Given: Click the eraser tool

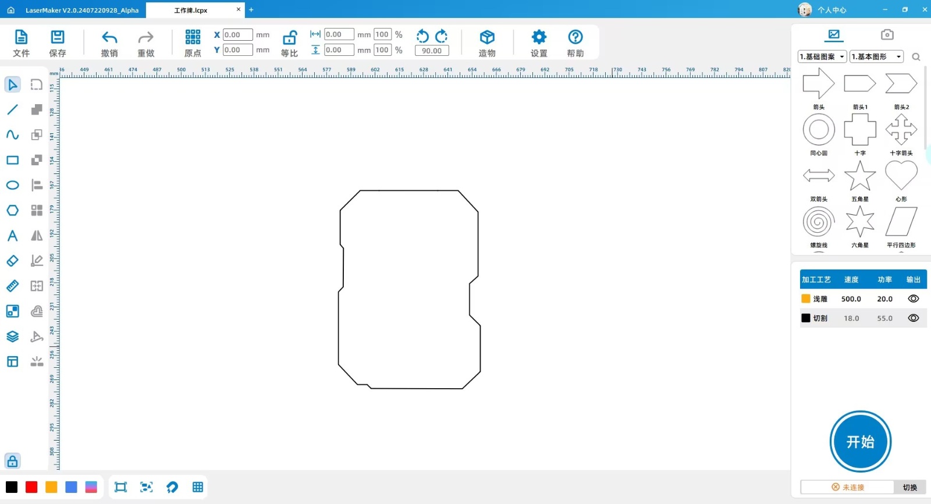Looking at the screenshot, I should click(x=12, y=261).
